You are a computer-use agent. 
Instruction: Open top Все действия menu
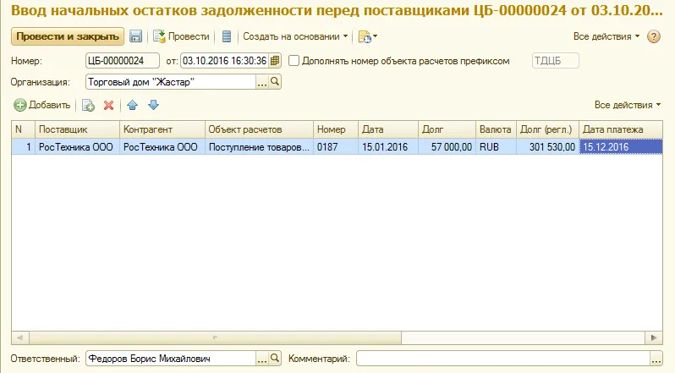pyautogui.click(x=606, y=36)
